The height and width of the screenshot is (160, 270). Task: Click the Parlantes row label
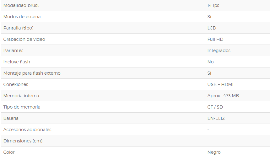point(13,51)
